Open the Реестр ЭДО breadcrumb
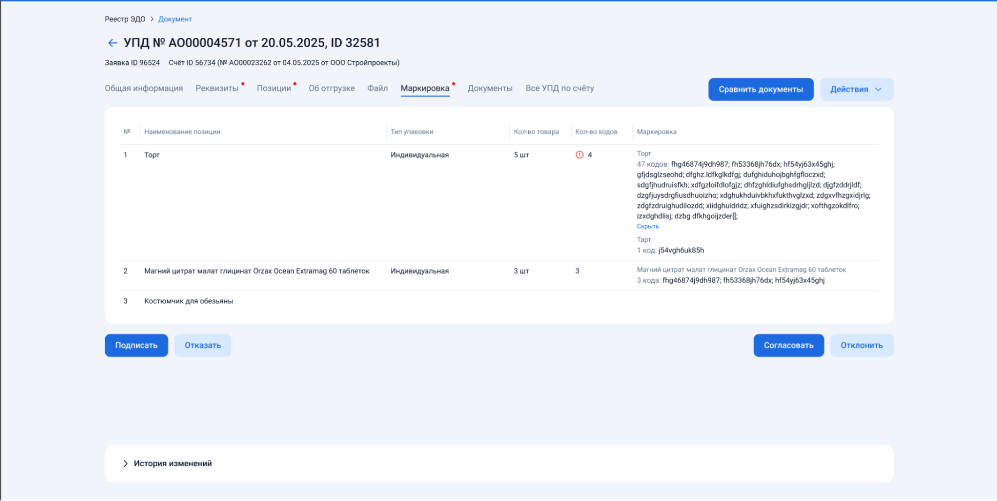The width and height of the screenshot is (997, 501). 125,19
